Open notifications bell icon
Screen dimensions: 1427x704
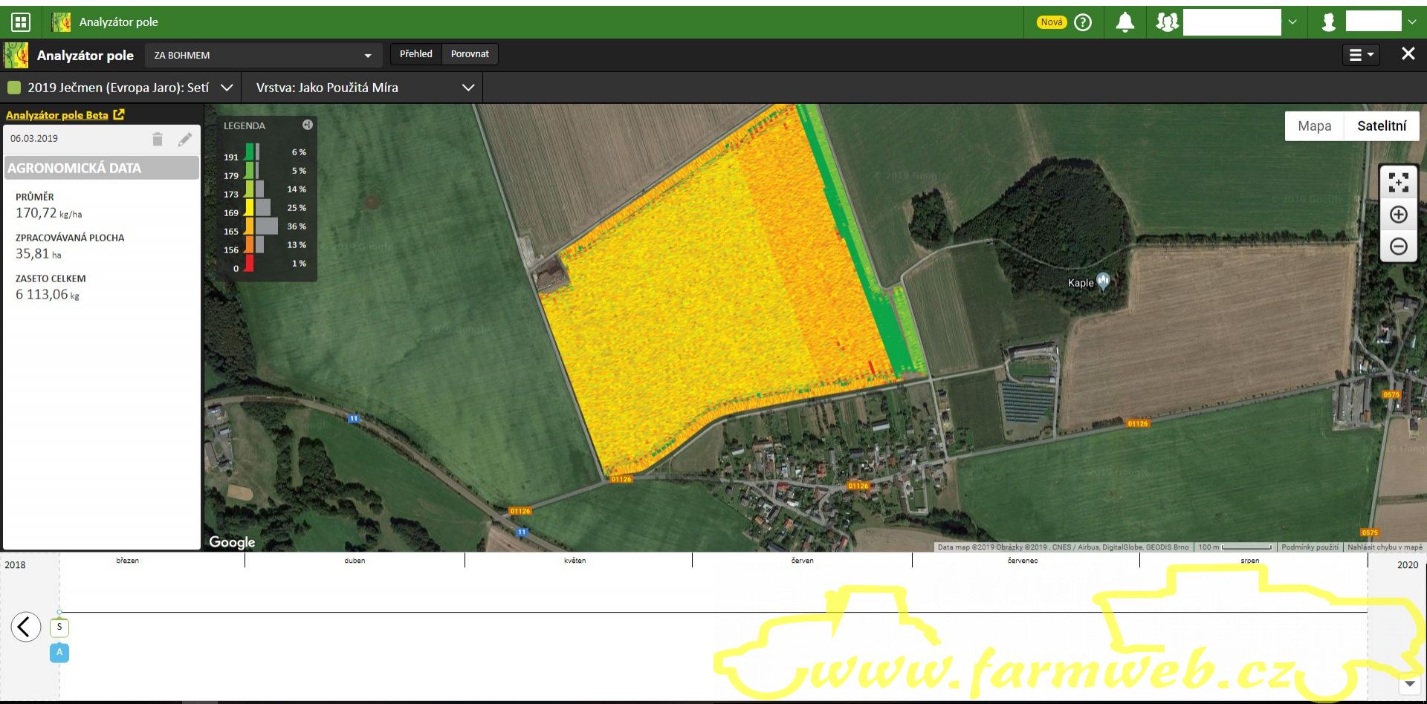(x=1125, y=22)
